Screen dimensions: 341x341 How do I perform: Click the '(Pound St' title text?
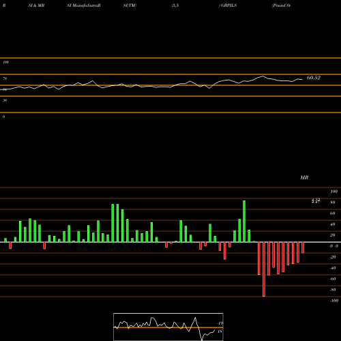click(x=281, y=5)
